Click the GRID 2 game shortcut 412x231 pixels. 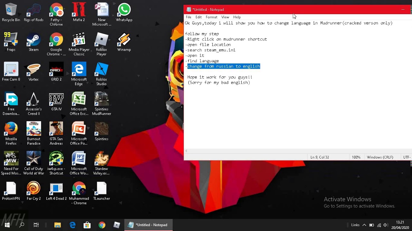56,72
